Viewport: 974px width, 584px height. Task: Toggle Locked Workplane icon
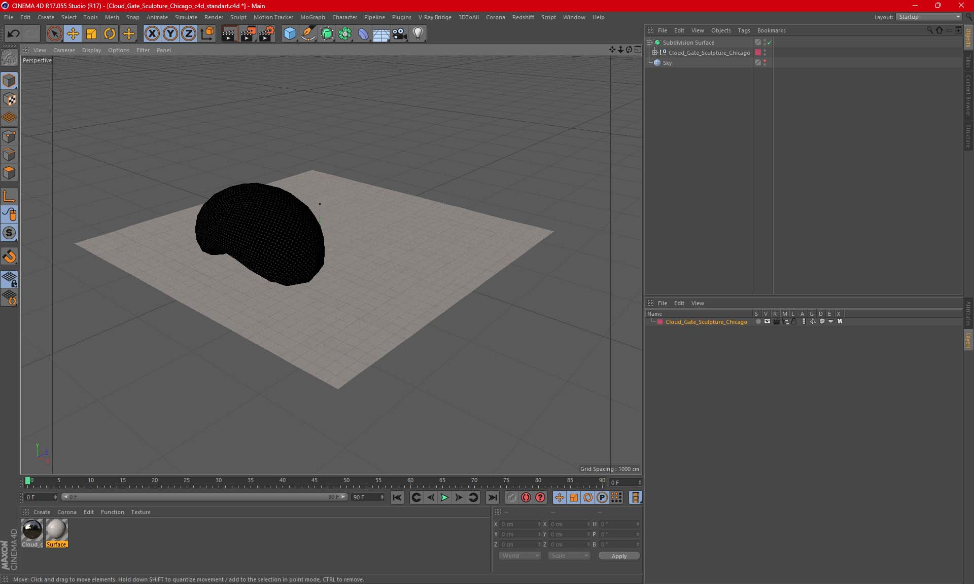point(9,279)
